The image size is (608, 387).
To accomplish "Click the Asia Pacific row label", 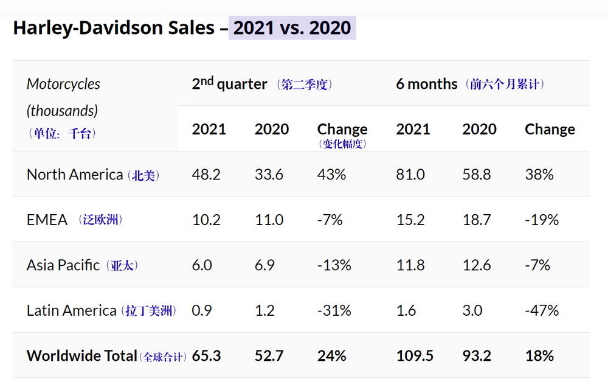I will [x=63, y=265].
